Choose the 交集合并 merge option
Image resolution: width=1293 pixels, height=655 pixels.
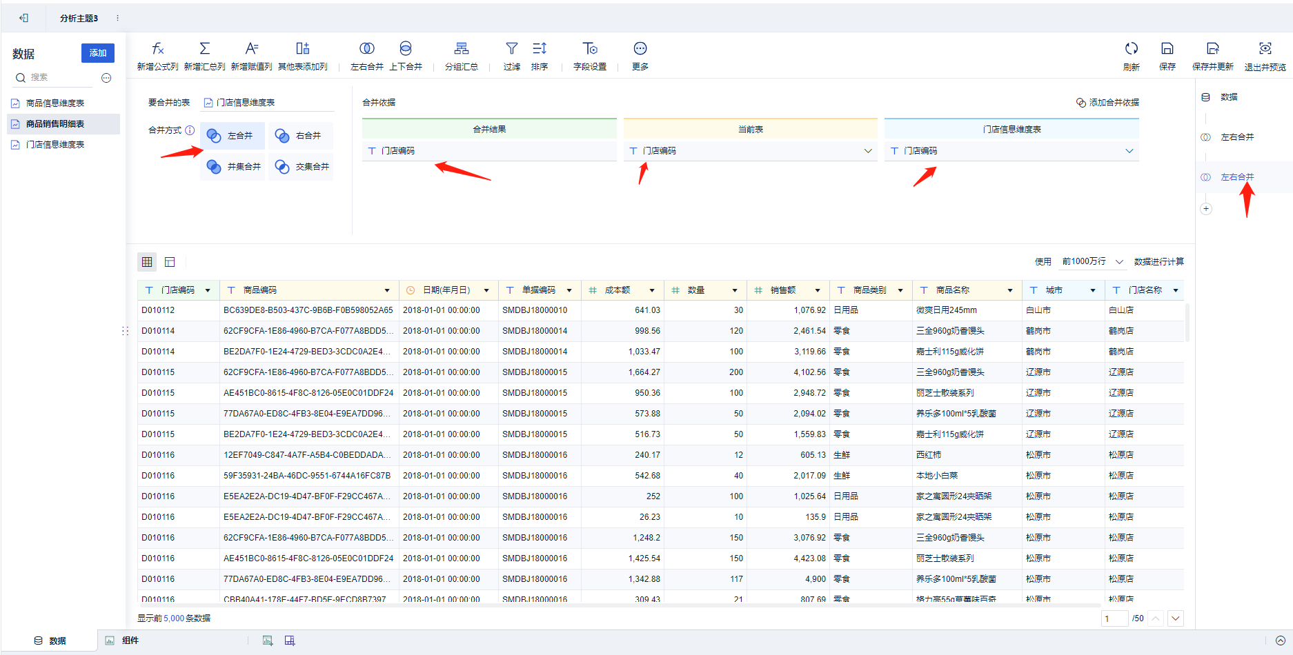coord(301,167)
